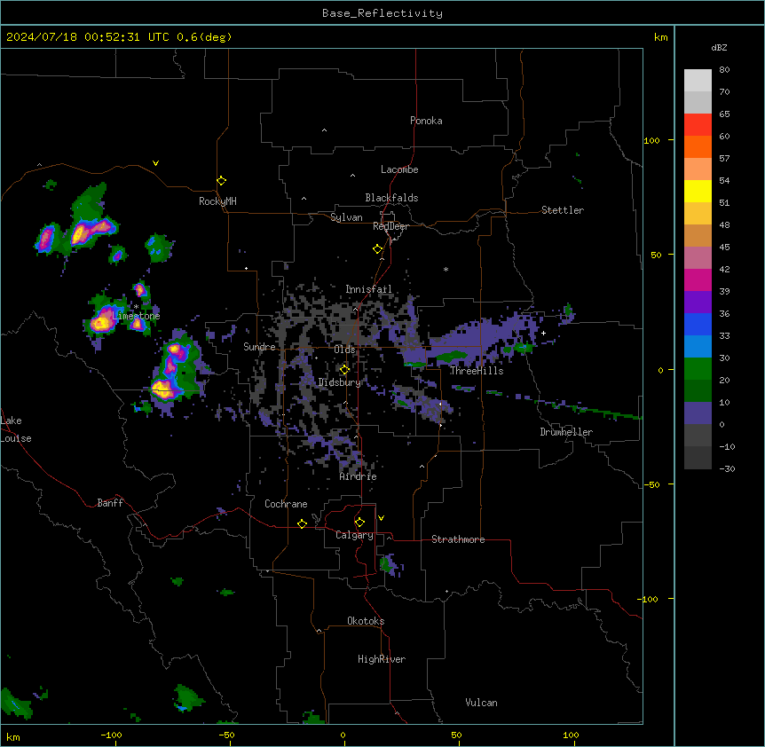The height and width of the screenshot is (747, 765).
Task: Select the yellow diamond marker below Cochrane
Action: pyautogui.click(x=302, y=523)
